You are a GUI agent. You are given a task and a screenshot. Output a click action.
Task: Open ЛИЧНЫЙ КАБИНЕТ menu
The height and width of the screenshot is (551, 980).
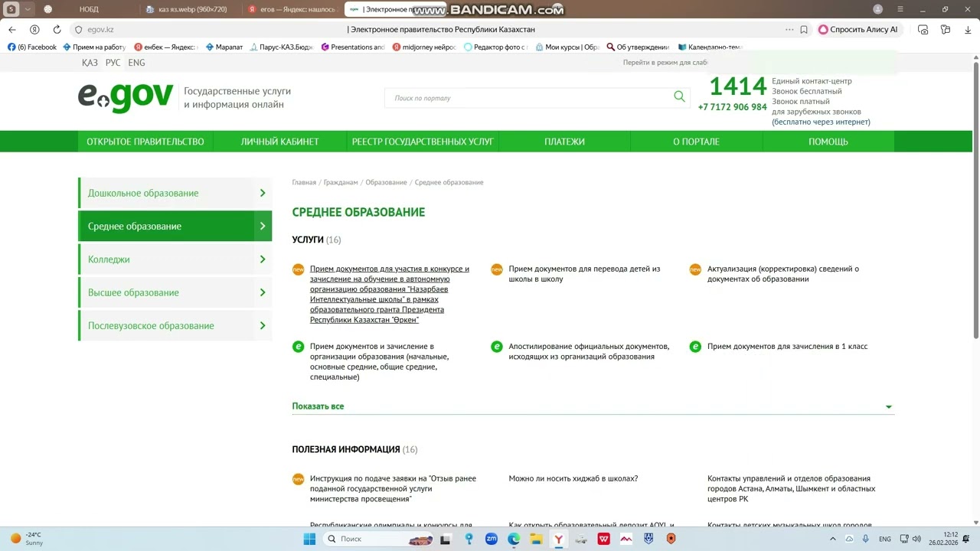[279, 142]
